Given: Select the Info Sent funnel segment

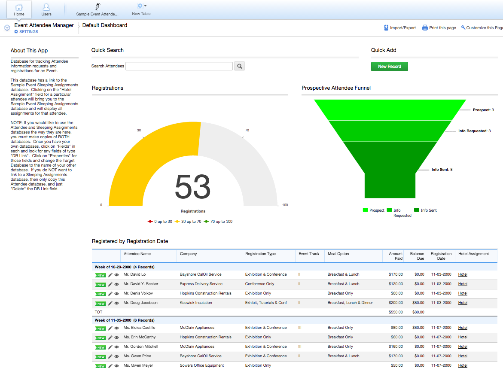Looking at the screenshot, I should pos(390,170).
